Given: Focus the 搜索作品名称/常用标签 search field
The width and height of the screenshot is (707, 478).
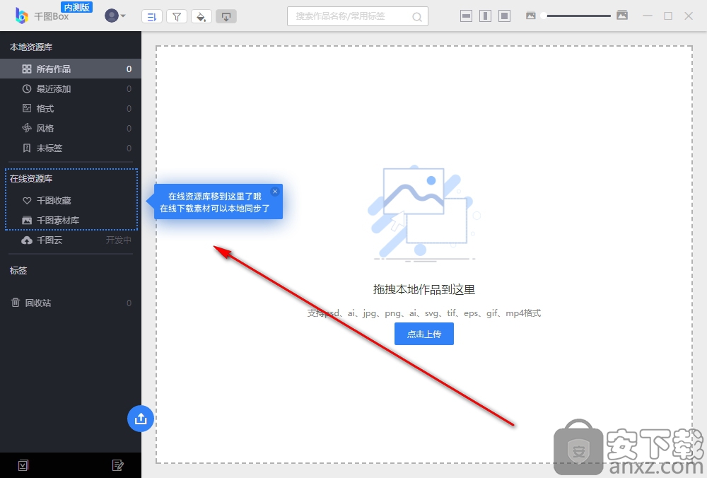Looking at the screenshot, I should pyautogui.click(x=358, y=16).
